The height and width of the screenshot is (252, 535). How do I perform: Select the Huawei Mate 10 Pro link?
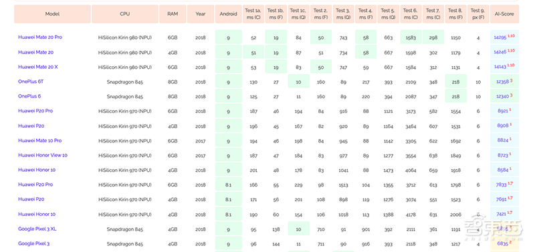[40, 140]
